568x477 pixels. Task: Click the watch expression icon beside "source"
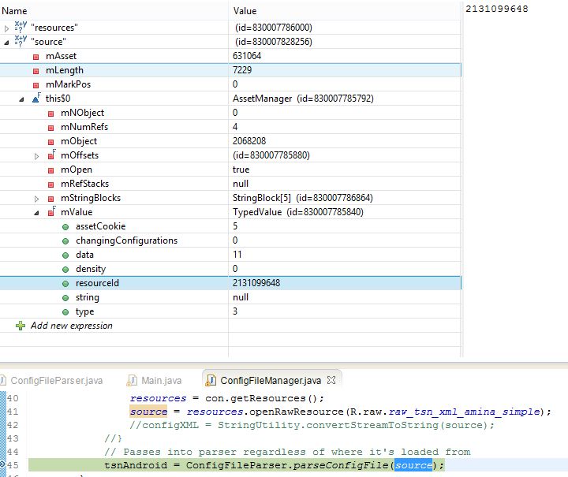21,41
